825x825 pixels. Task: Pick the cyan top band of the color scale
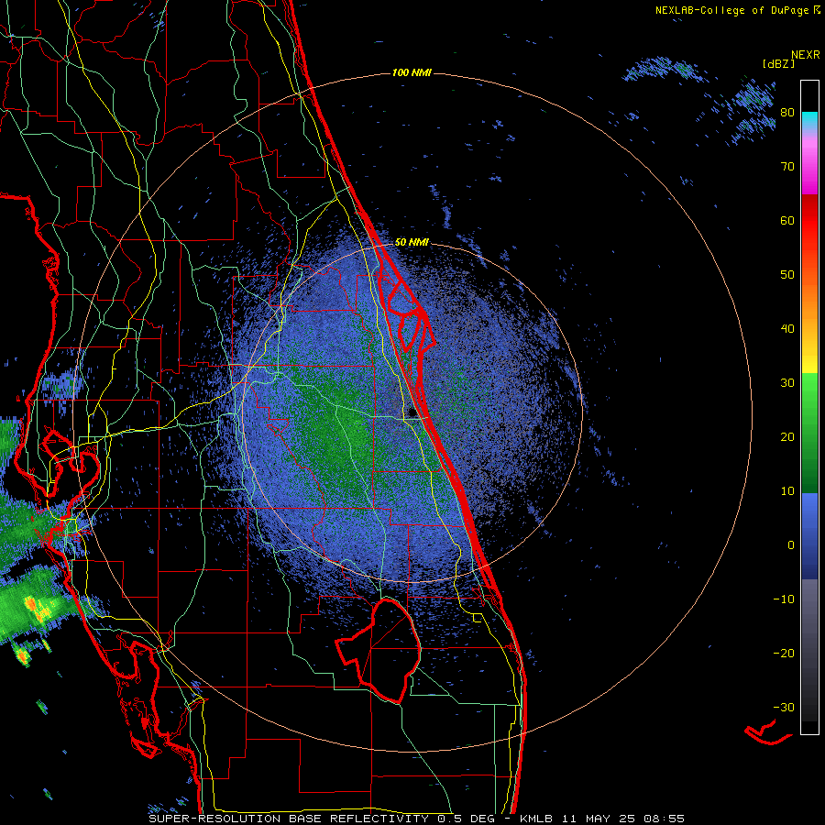tap(809, 118)
